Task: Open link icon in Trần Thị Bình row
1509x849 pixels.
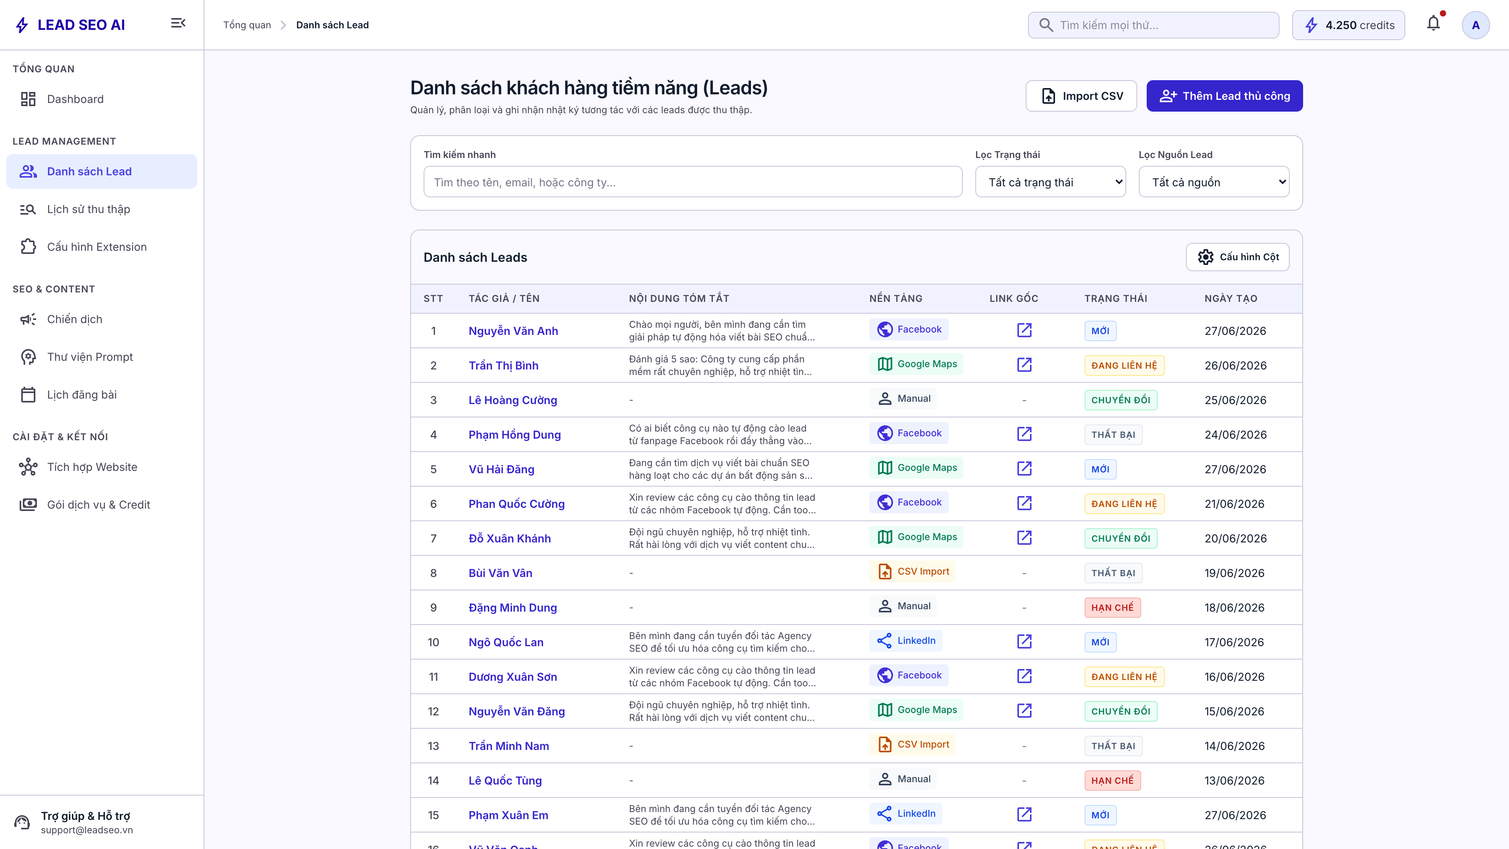Action: [1024, 364]
